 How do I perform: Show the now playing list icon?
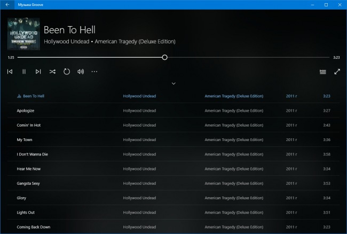point(323,72)
